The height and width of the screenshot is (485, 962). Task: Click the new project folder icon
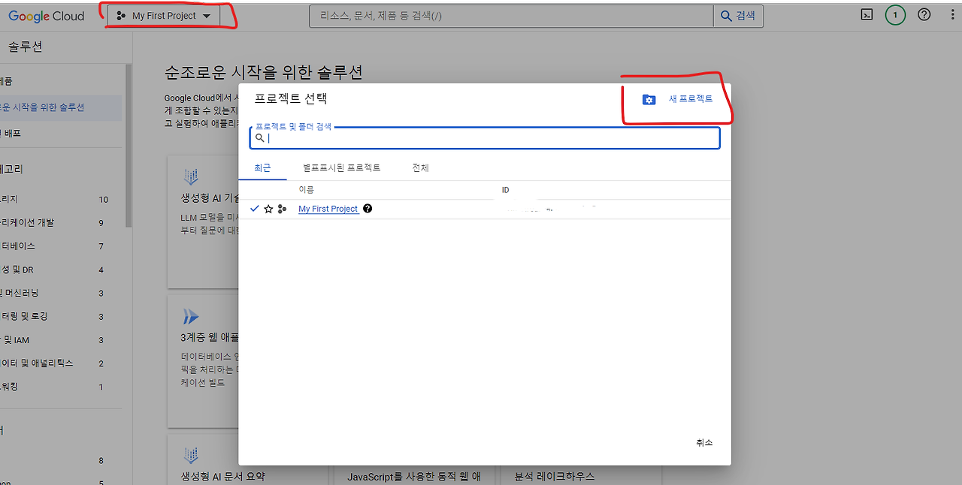coord(649,100)
